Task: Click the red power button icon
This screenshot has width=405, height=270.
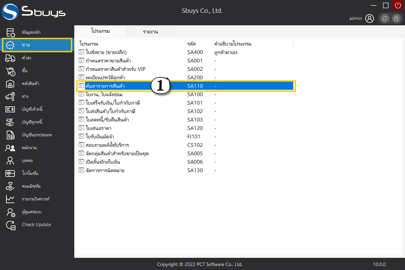Action: 397,5
